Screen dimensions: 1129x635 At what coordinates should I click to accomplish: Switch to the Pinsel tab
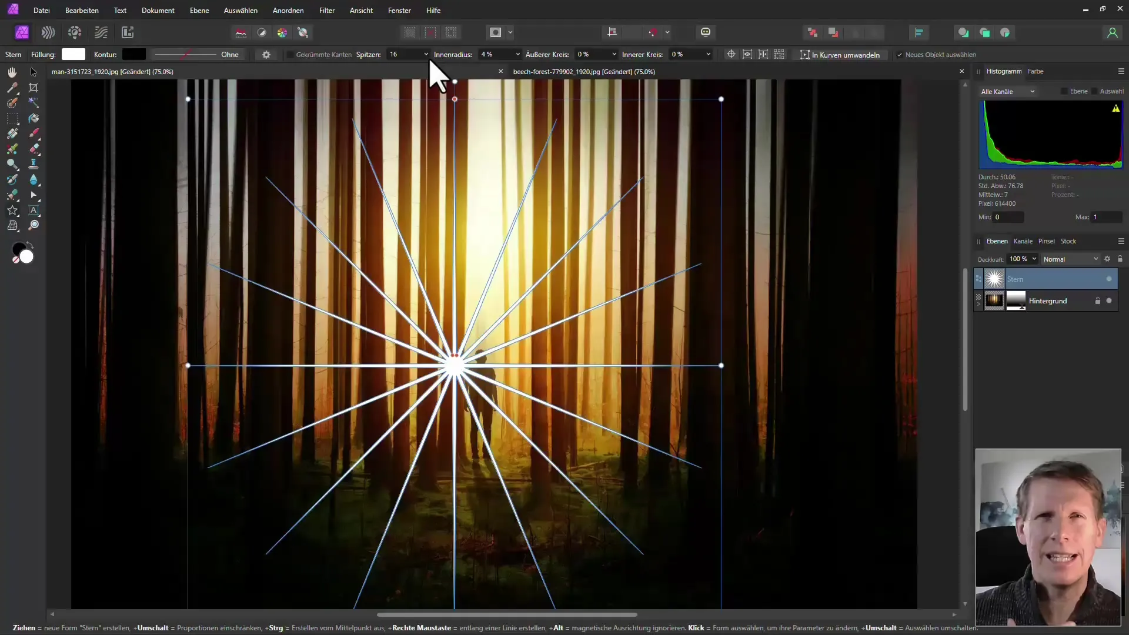click(x=1046, y=241)
